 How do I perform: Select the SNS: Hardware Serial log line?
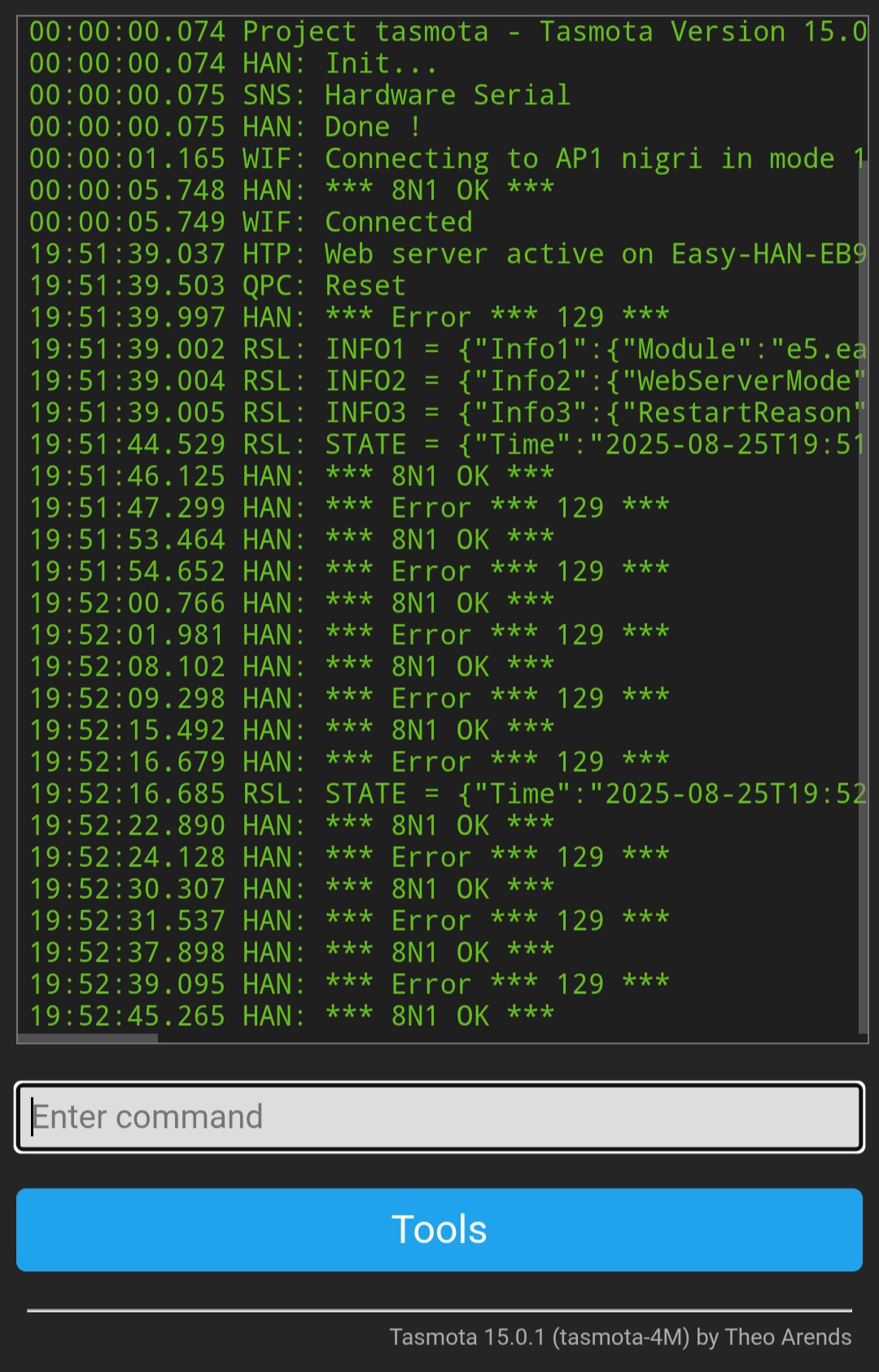300,95
